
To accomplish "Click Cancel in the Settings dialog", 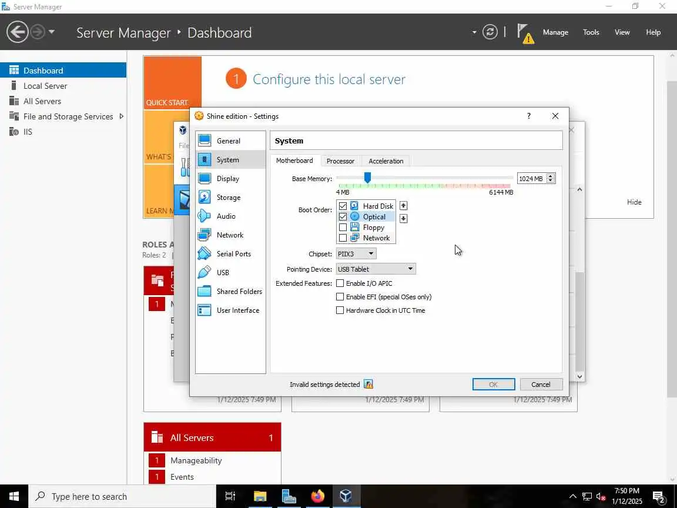I will tap(541, 384).
